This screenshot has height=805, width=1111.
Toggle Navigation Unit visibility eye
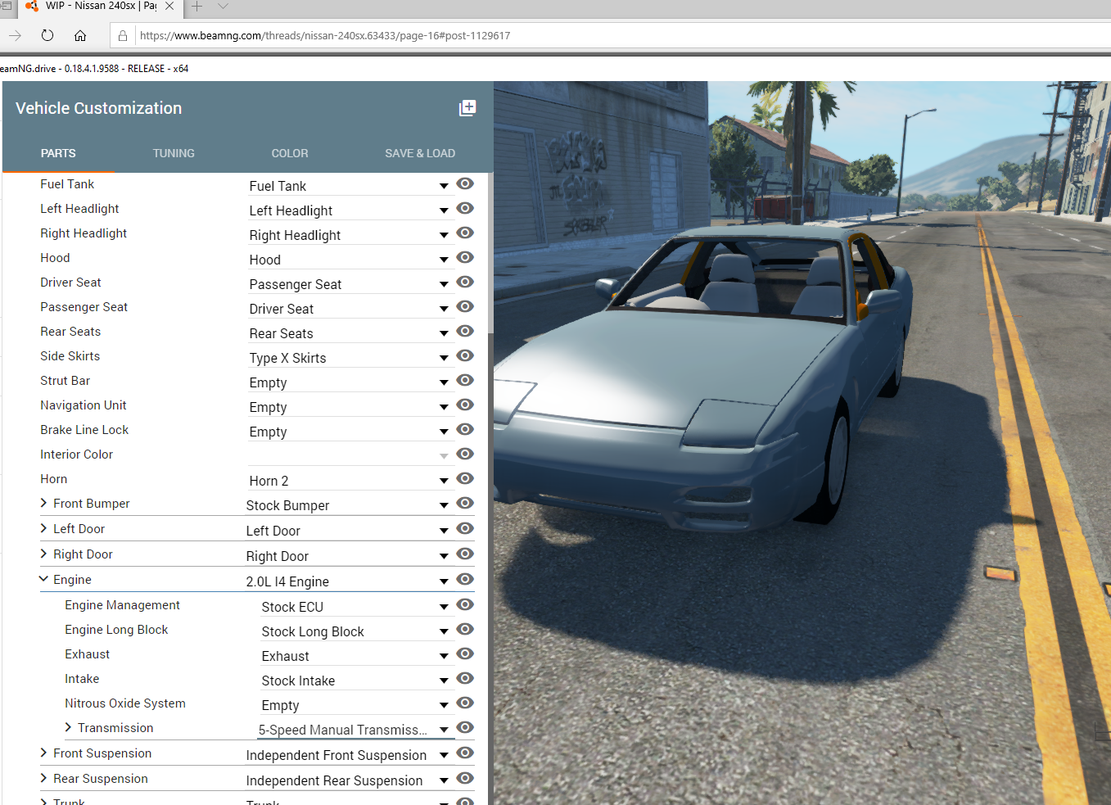click(x=465, y=405)
